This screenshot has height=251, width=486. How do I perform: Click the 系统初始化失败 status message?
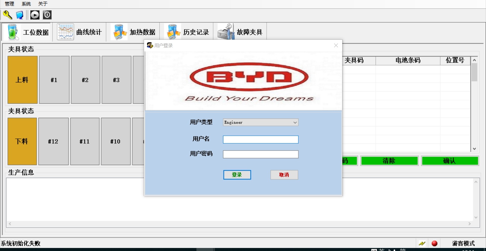coord(21,243)
